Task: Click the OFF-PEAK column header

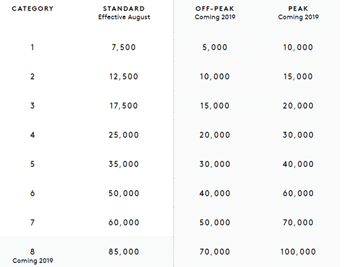Action: (x=215, y=9)
